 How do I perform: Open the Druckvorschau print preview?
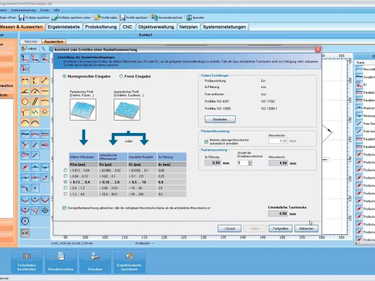pos(61,257)
